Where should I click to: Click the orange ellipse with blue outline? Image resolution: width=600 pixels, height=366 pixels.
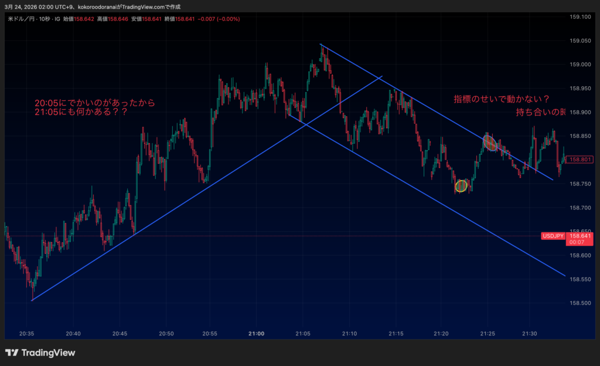[490, 143]
